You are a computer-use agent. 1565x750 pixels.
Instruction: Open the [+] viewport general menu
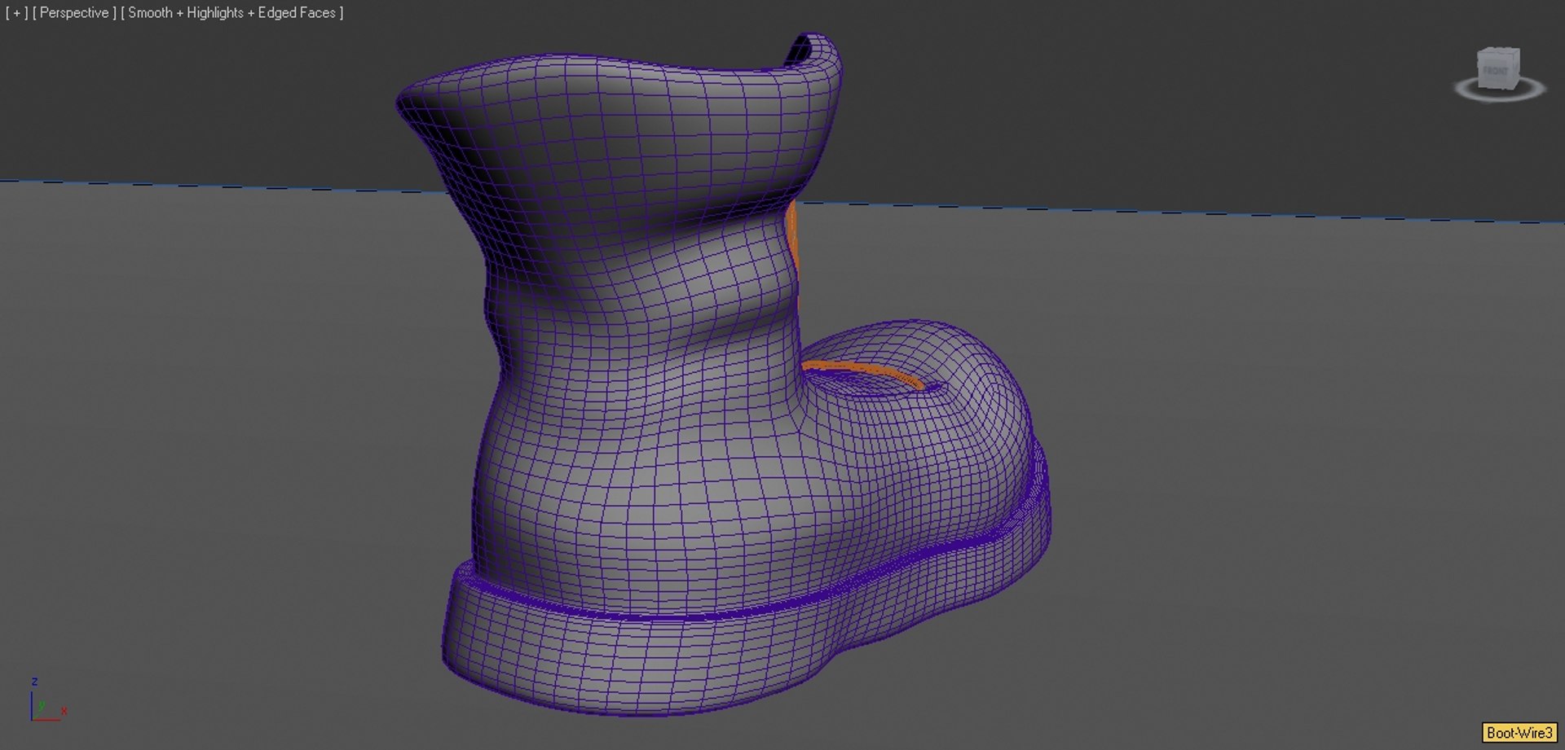point(16,13)
